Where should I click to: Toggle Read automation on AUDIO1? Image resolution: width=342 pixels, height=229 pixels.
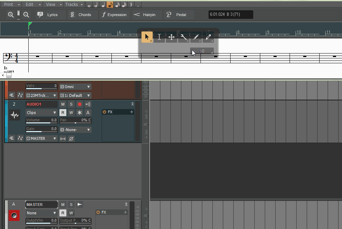(x=63, y=113)
